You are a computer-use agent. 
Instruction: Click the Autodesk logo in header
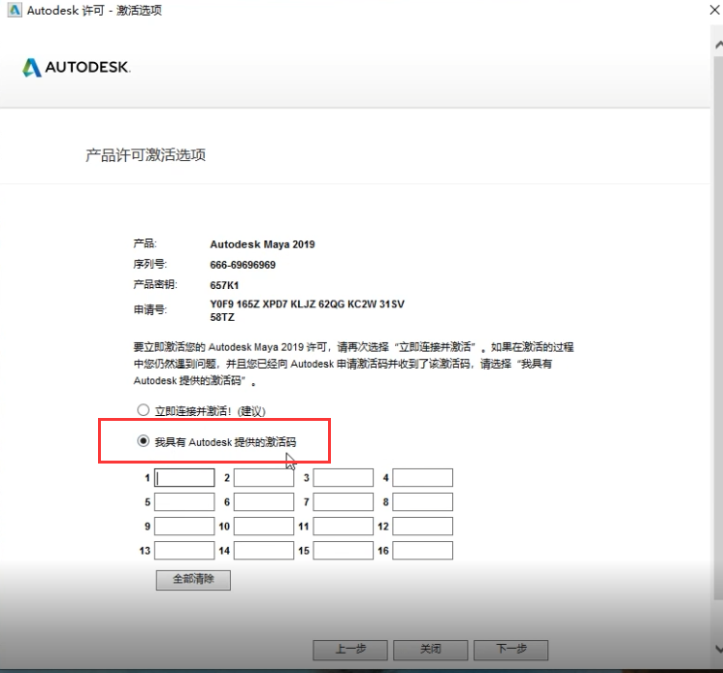tap(77, 67)
